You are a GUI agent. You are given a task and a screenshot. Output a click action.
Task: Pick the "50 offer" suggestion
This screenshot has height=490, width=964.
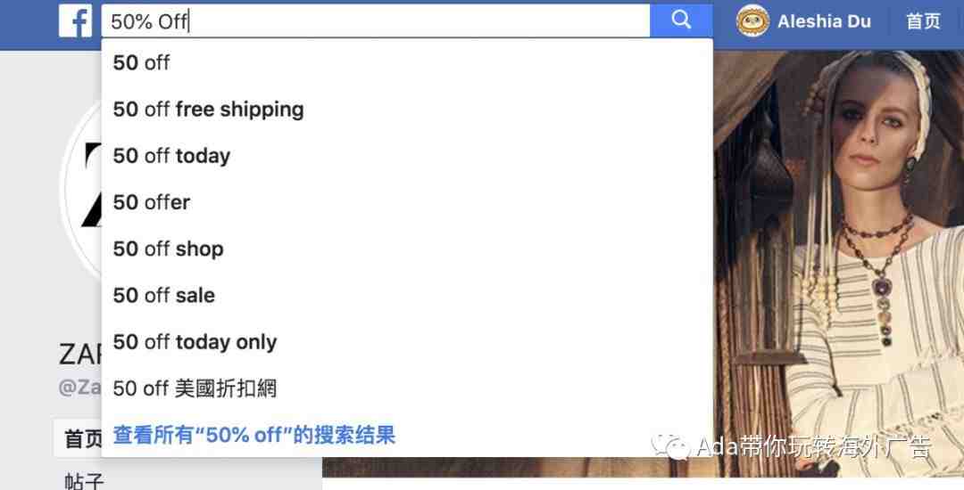(407, 202)
